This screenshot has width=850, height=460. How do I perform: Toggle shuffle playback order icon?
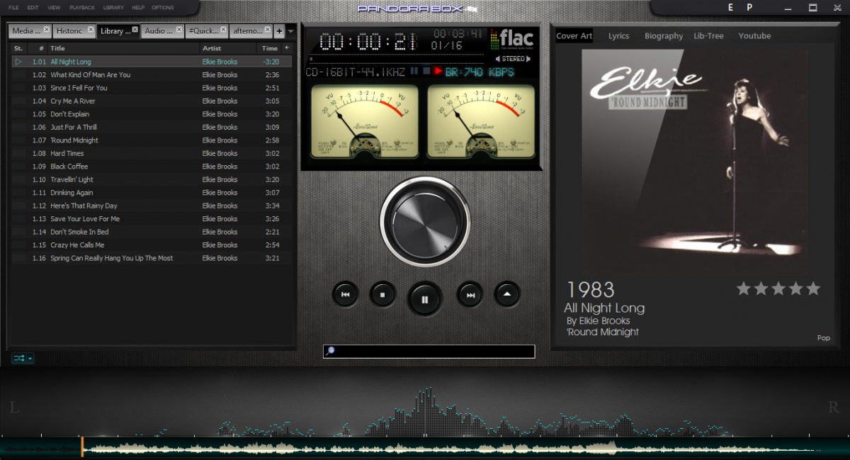18,358
